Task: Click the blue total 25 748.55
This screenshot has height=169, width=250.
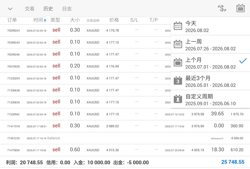Action: click(x=233, y=162)
